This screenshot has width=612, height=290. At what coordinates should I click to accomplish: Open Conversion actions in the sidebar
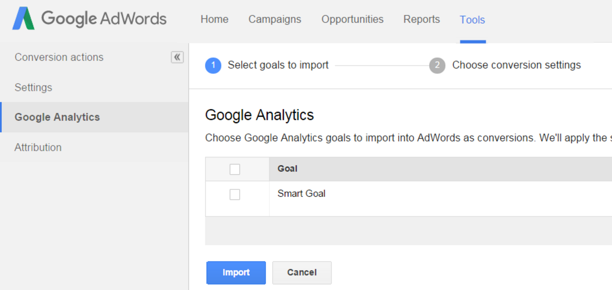coord(59,57)
